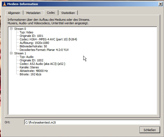This screenshot has height=137, width=164.
Task: Select the 'Abtastrate: 48000 Hz' row
Action: (x=34, y=71)
